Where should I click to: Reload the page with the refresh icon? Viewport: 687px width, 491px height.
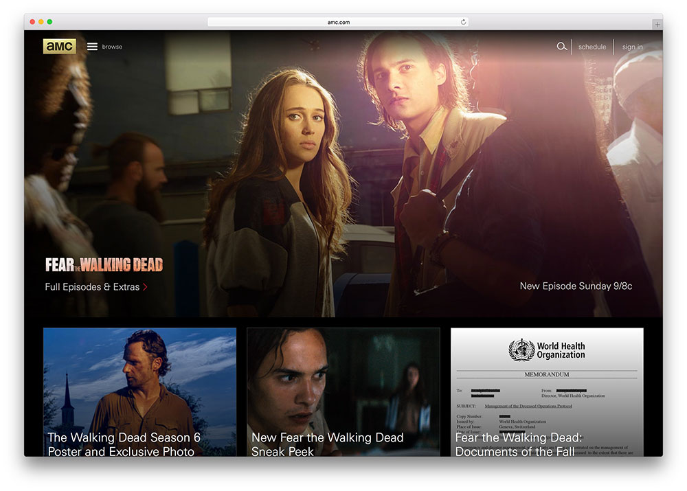463,22
